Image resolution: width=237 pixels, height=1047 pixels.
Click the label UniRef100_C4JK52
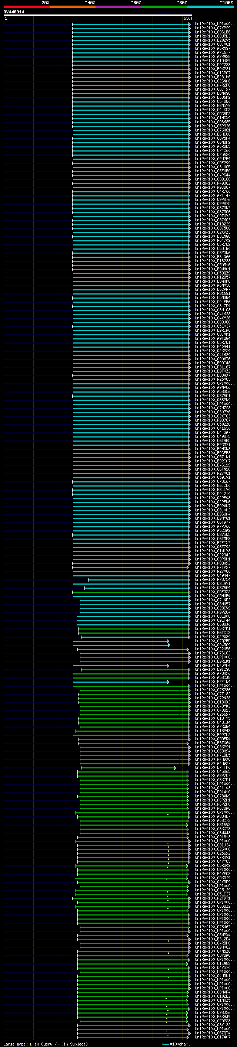[213, 110]
